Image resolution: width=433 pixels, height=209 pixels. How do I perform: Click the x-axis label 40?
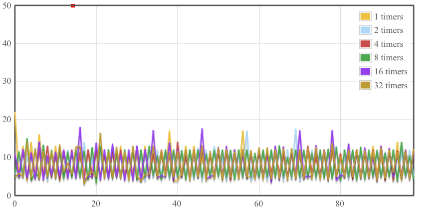click(x=177, y=204)
